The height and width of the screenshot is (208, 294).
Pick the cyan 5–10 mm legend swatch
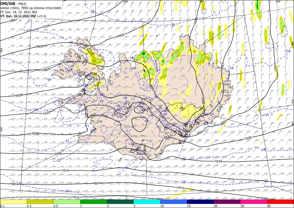point(147,202)
